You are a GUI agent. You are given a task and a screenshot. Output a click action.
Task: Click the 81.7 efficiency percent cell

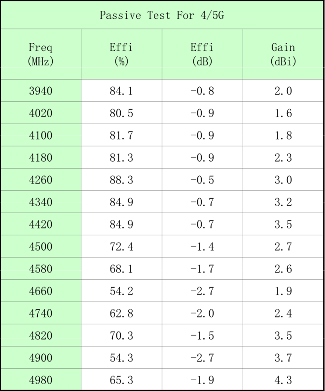pyautogui.click(x=121, y=135)
